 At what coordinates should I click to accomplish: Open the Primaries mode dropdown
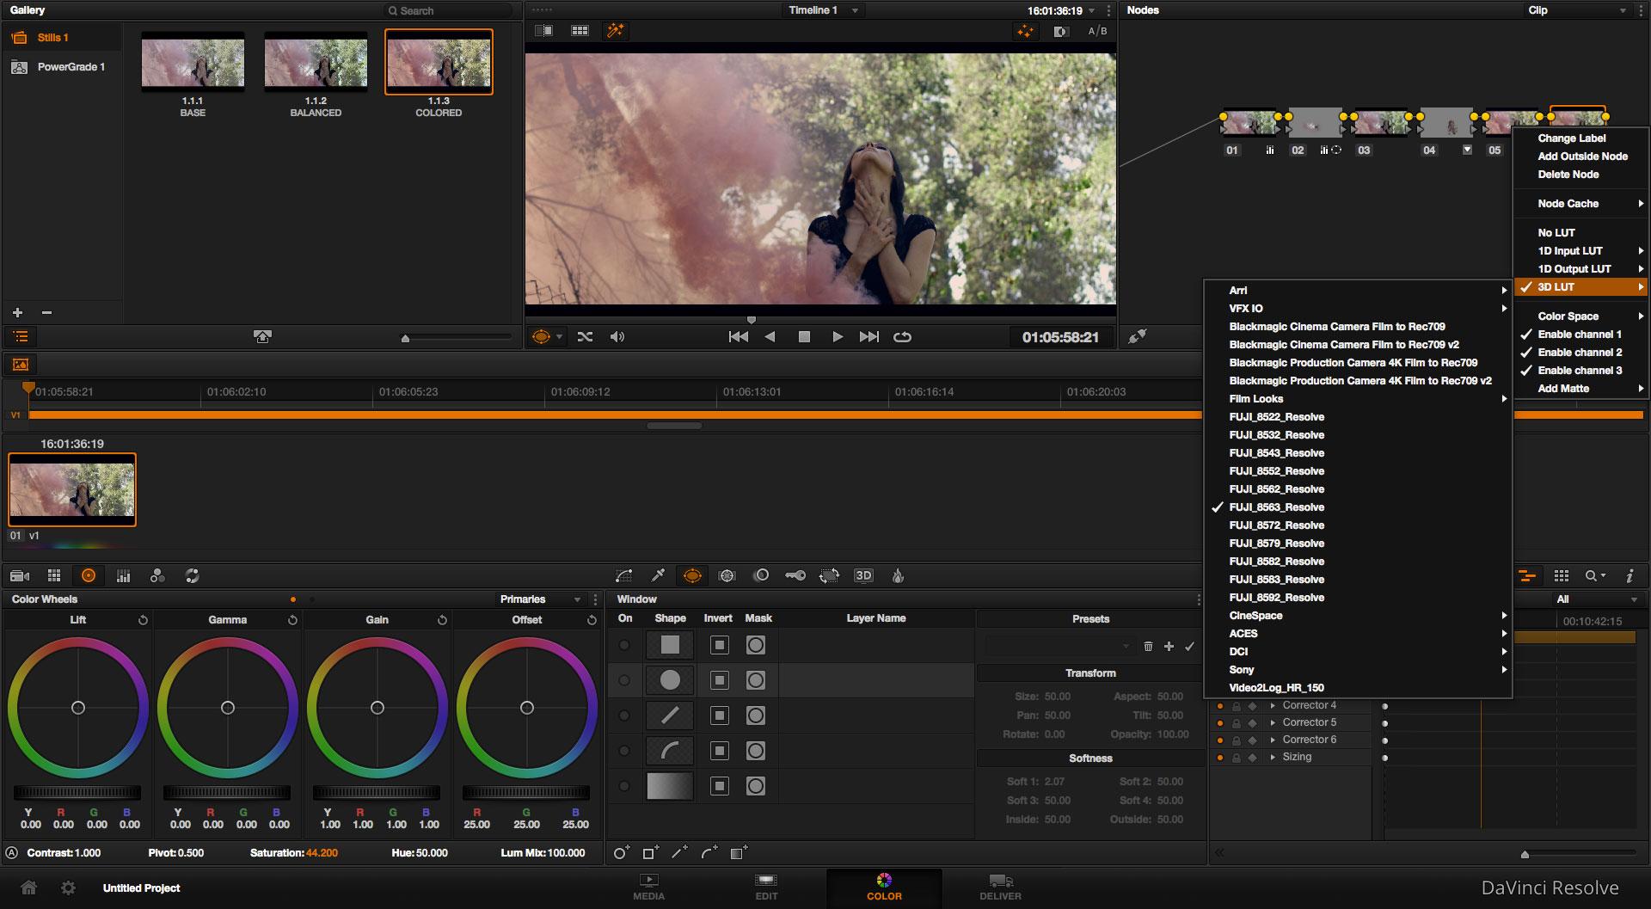(x=540, y=599)
